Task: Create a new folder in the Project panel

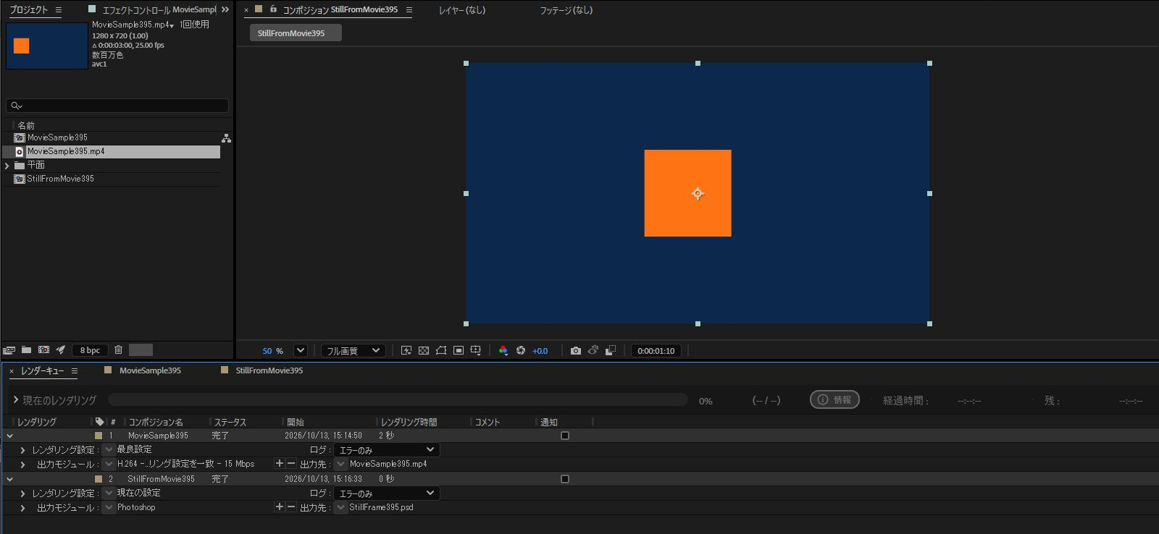Action: pos(26,350)
